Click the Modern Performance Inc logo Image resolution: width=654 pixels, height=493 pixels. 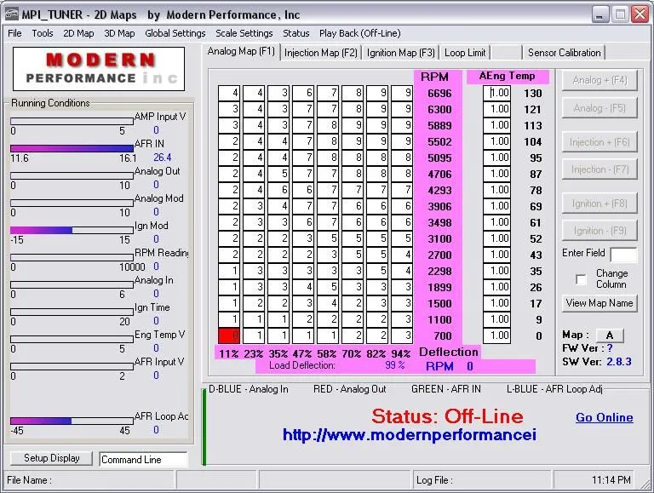pos(99,69)
